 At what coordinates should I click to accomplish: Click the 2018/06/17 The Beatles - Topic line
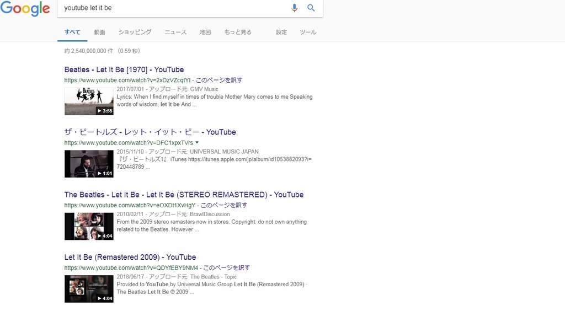click(177, 277)
